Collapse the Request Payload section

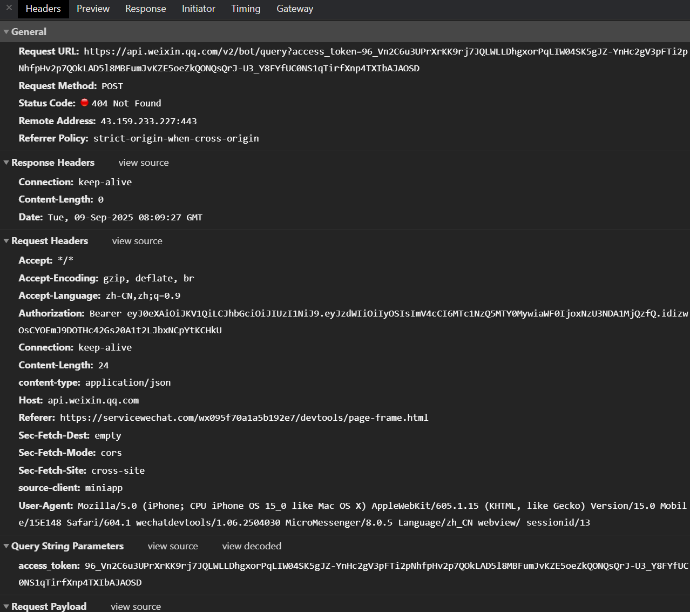6,607
